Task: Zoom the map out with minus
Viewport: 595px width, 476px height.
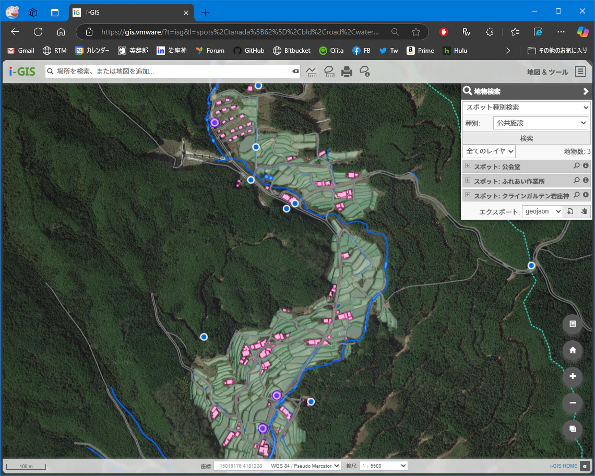Action: click(x=573, y=402)
